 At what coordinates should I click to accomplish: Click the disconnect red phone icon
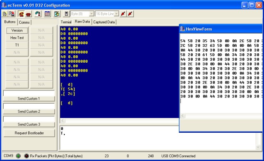[x=28, y=14]
